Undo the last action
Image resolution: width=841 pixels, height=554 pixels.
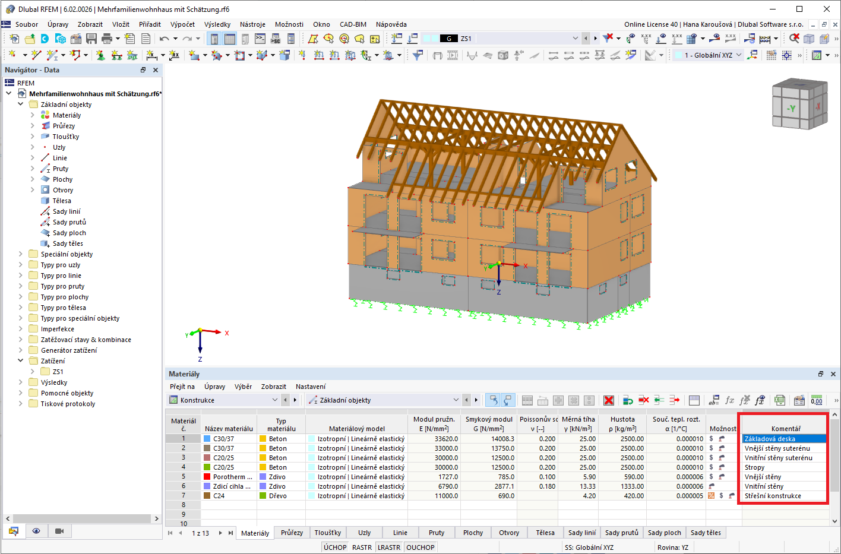click(x=165, y=39)
